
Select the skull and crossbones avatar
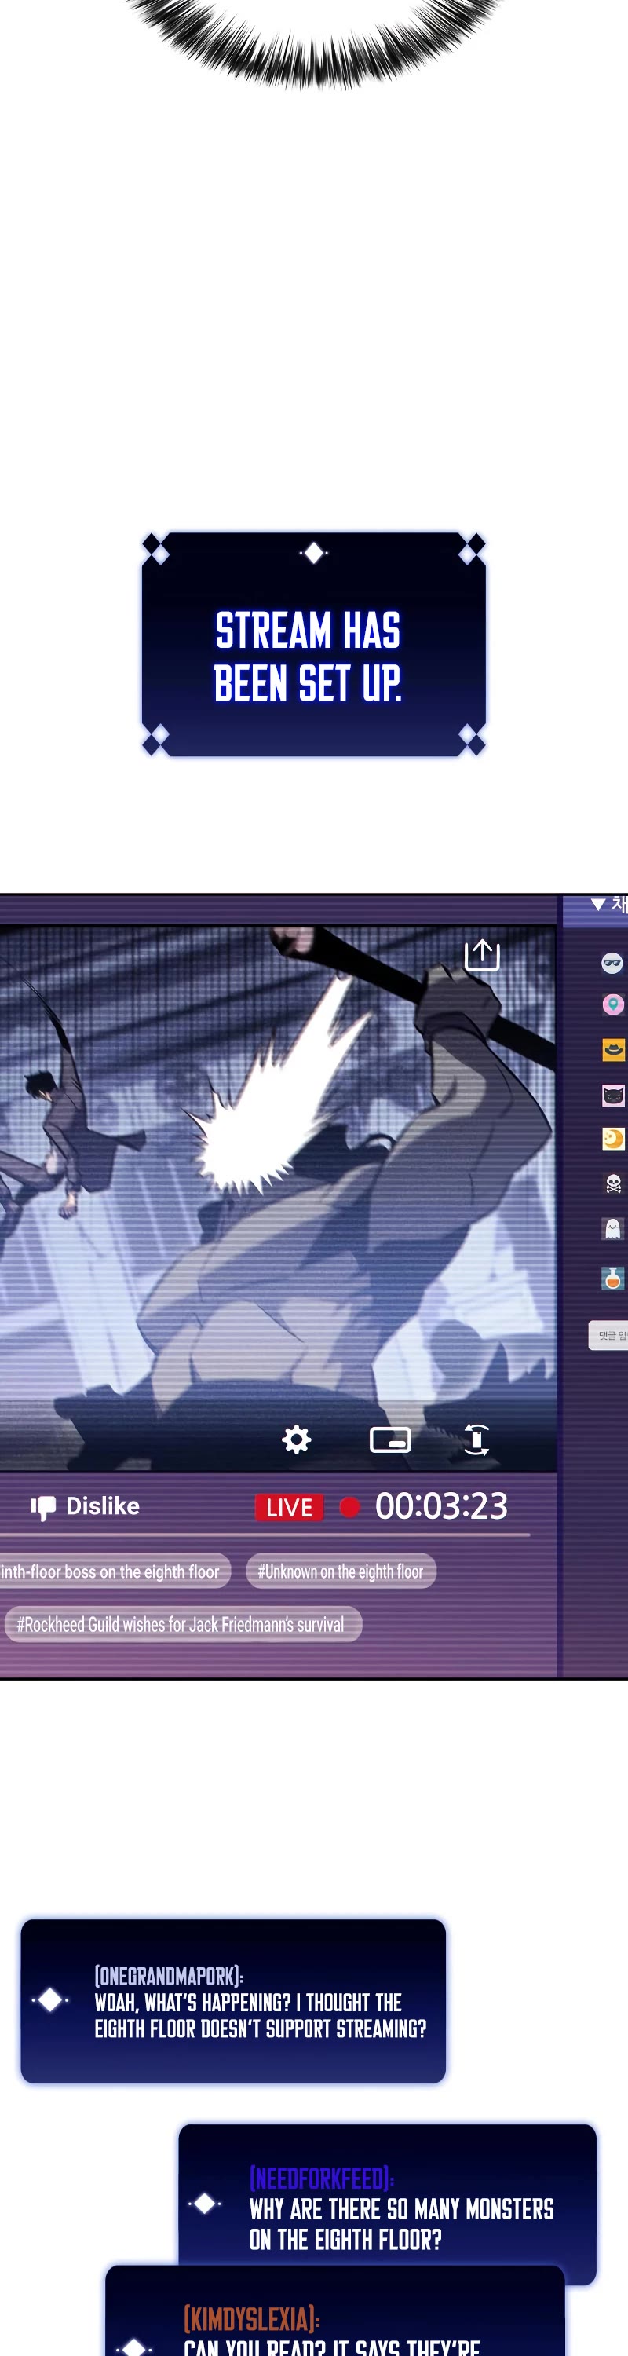pos(613,1184)
